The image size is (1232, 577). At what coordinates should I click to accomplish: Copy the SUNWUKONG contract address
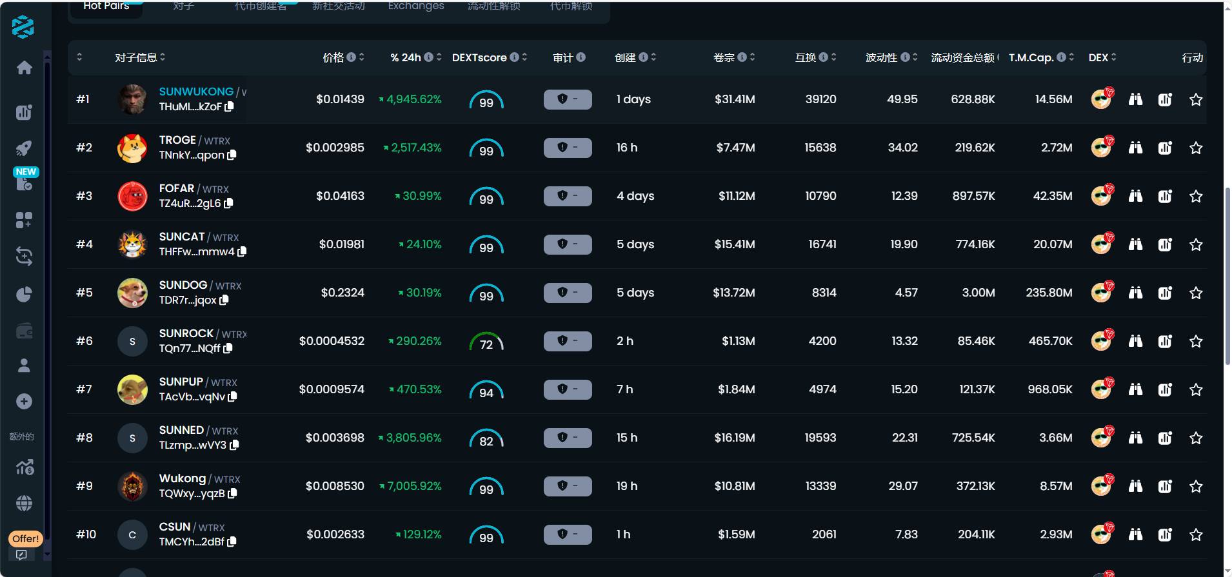[x=229, y=107]
